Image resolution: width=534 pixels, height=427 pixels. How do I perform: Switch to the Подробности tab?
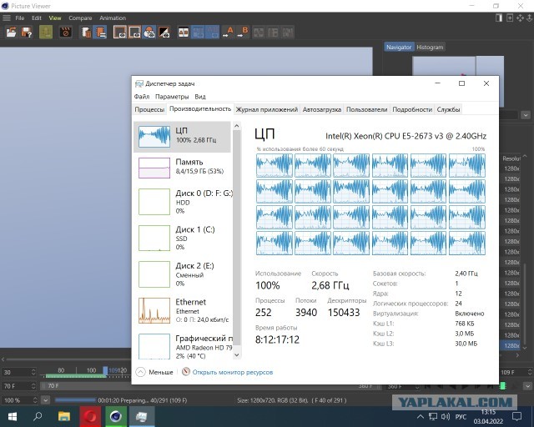point(412,109)
